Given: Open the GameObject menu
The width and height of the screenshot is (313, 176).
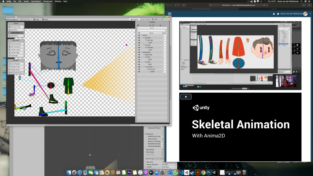Looking at the screenshot, I should pyautogui.click(x=36, y=2).
